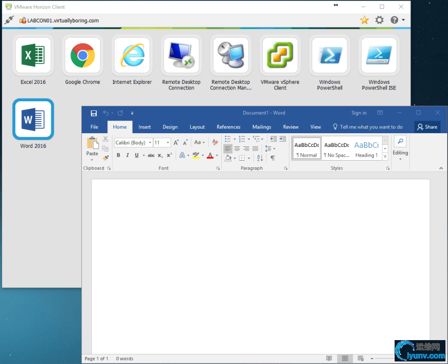Toggle Bold formatting
The height and width of the screenshot is (364, 448).
coord(118,155)
